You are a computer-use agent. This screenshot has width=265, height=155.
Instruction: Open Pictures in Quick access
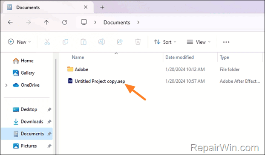pyautogui.click(x=25, y=146)
